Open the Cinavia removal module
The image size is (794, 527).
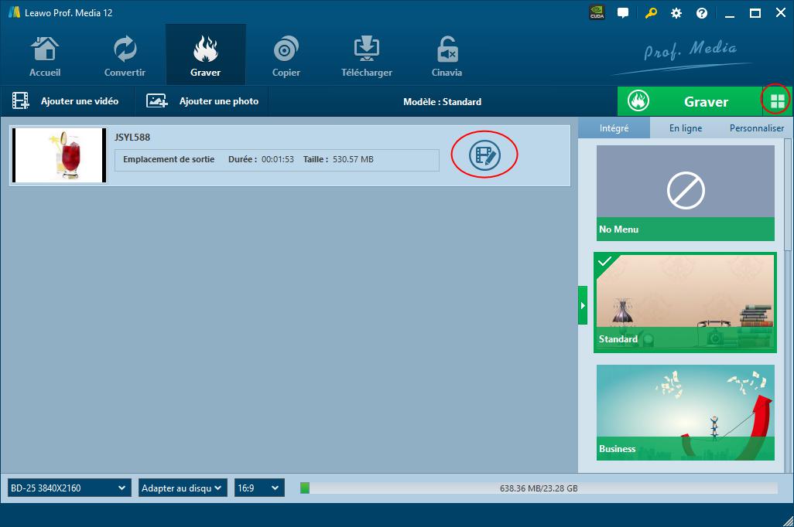pyautogui.click(x=447, y=56)
